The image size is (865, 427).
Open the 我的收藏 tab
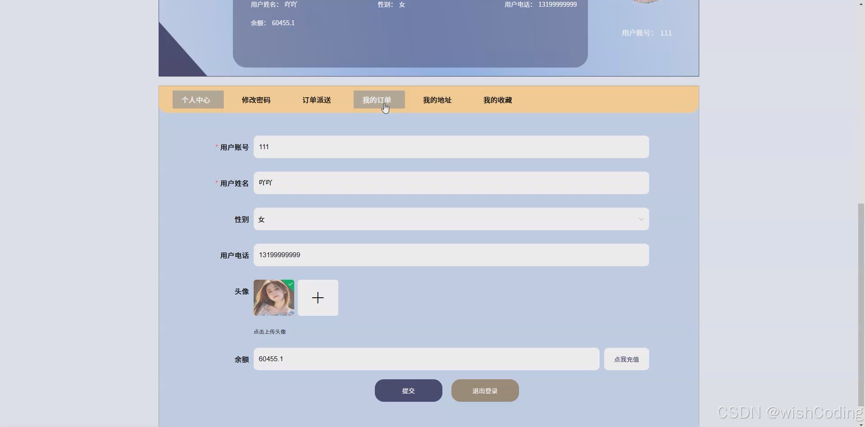point(497,100)
